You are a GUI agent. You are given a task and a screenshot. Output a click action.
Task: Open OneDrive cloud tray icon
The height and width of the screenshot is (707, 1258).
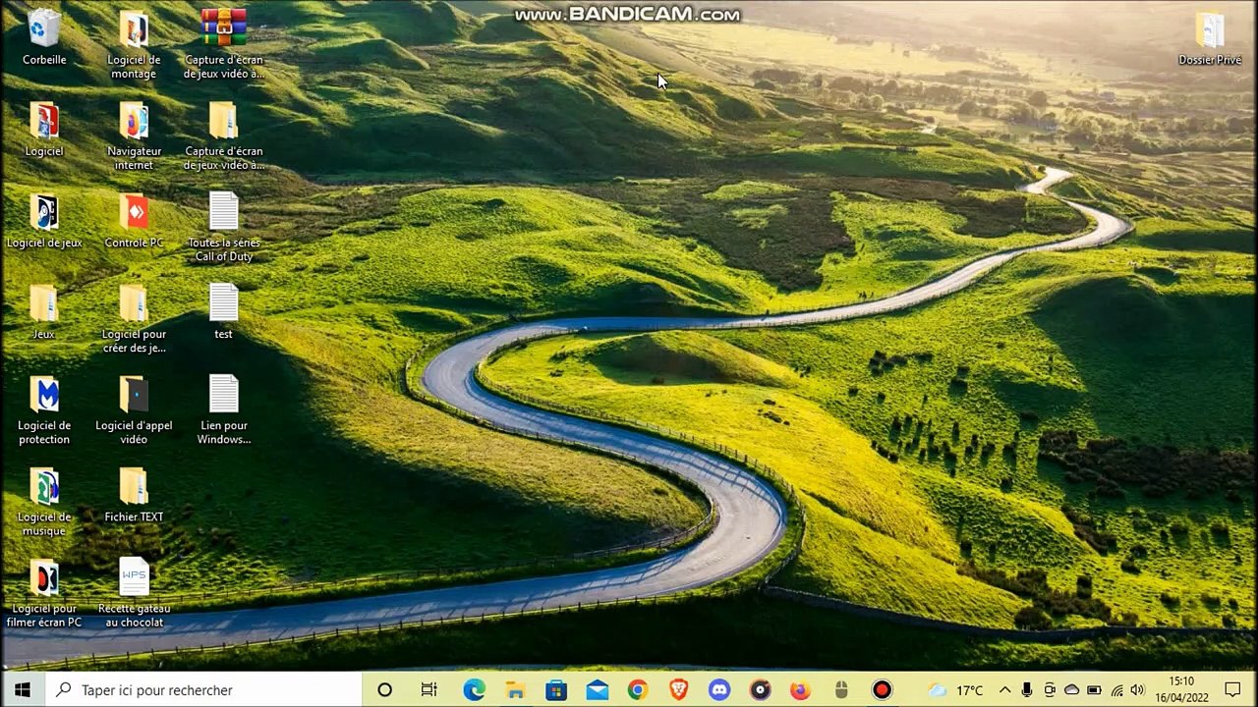[1071, 690]
